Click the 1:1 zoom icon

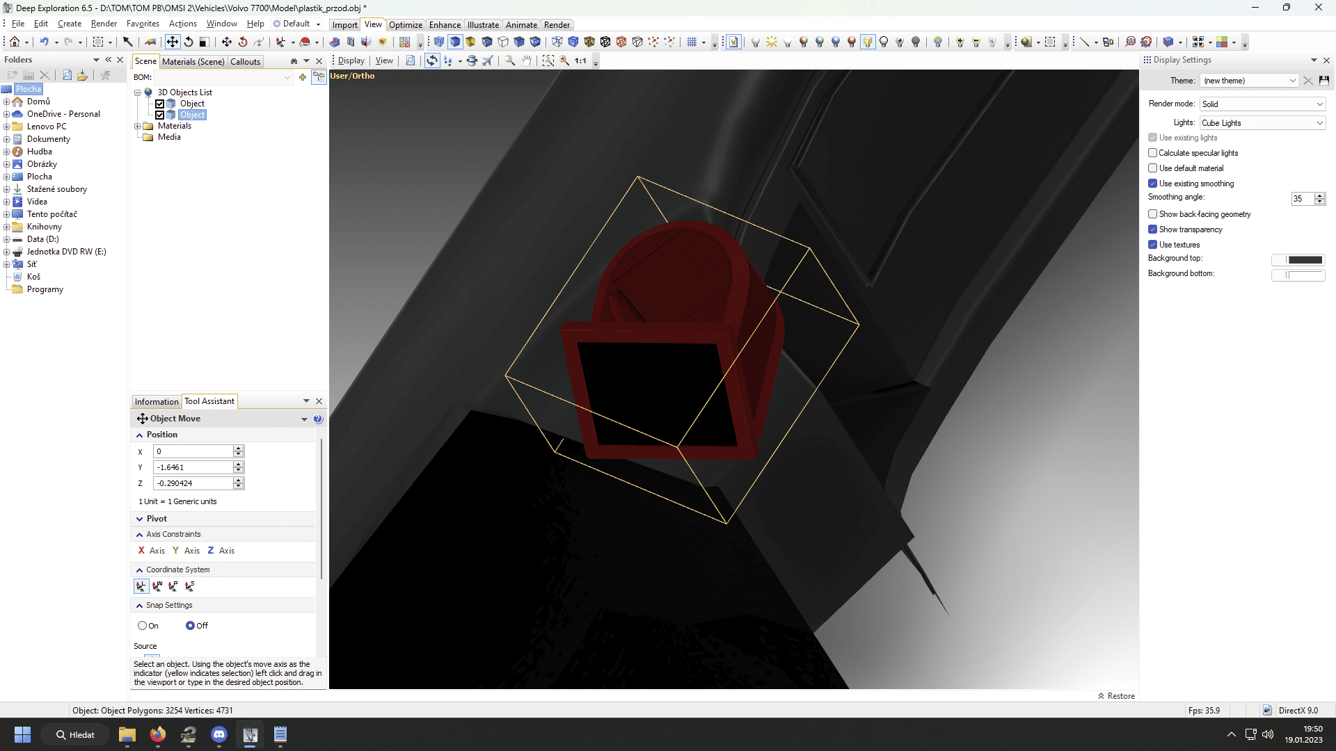[x=580, y=61]
